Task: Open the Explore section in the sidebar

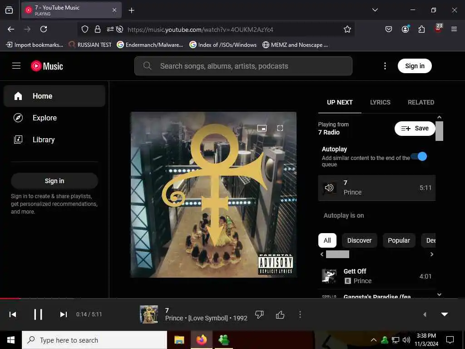Action: click(54, 118)
